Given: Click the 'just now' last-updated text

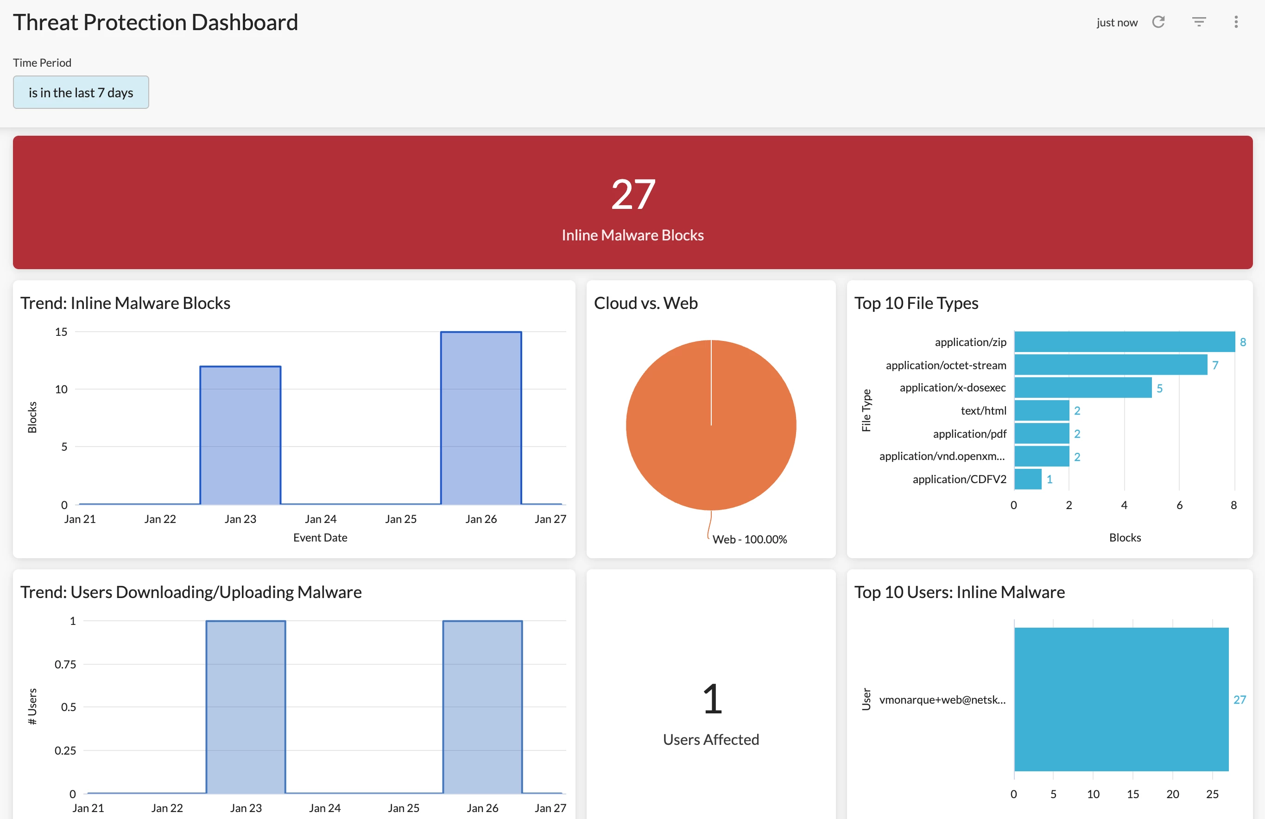Looking at the screenshot, I should coord(1116,22).
